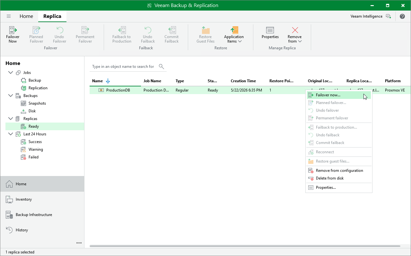Collapse the Jobs tree node
411x256 pixels.
point(11,73)
